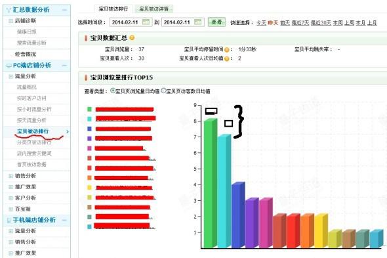Select 宝贝页浏览量日均值 radio option
387x258 pixels.
113,91
